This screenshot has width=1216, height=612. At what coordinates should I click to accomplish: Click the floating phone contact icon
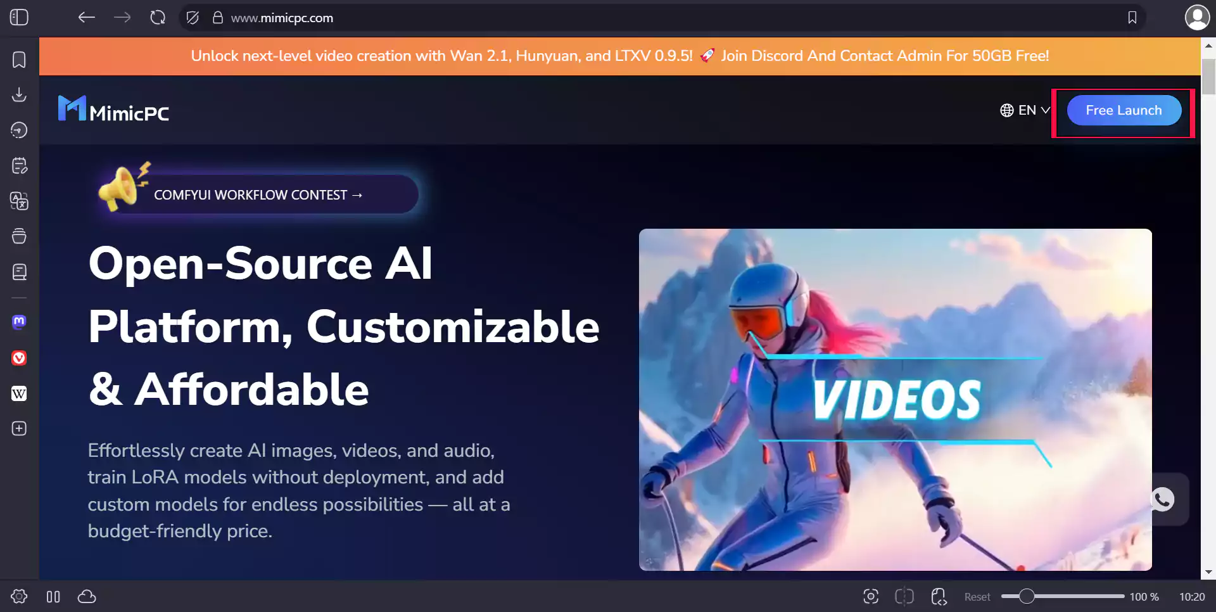click(1163, 499)
